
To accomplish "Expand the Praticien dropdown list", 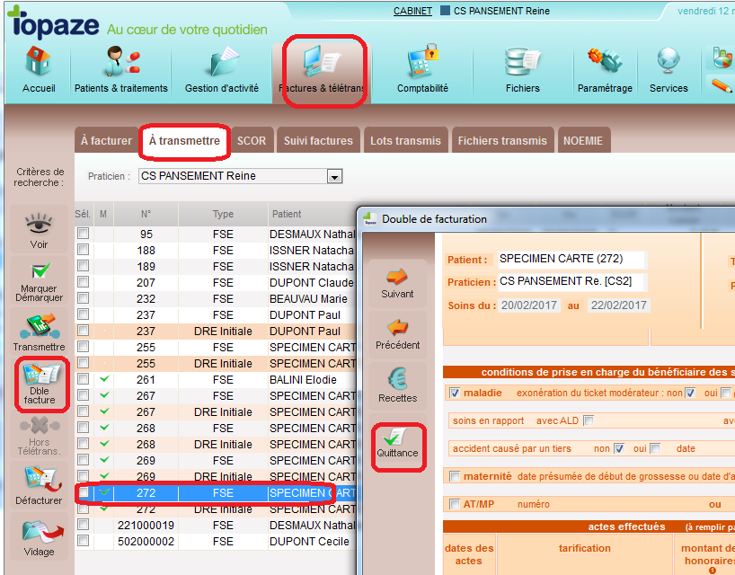I will tap(335, 177).
